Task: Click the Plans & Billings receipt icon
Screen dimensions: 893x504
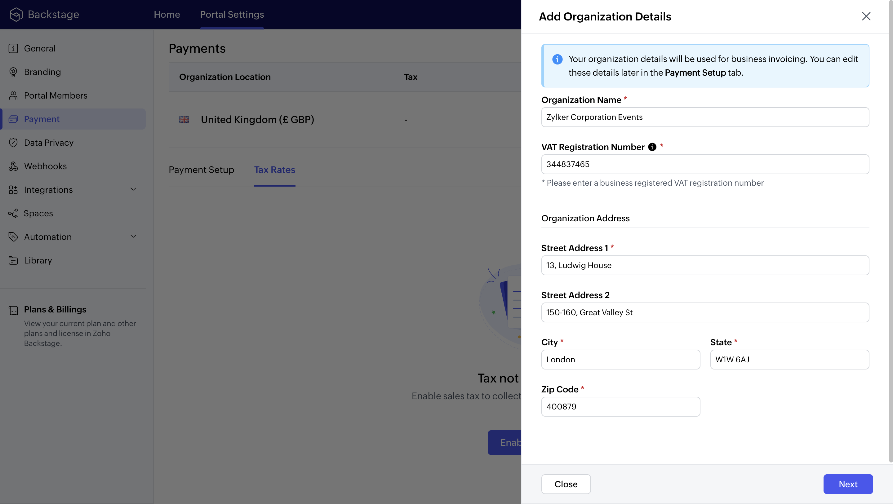Action: click(13, 310)
